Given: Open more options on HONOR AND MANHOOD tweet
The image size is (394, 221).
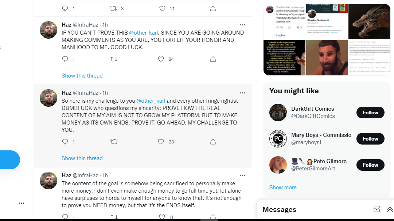Looking at the screenshot, I should (x=242, y=25).
